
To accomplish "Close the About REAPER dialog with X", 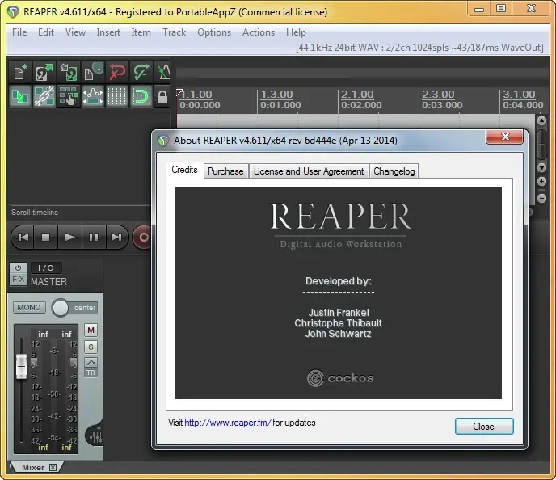I will pyautogui.click(x=505, y=137).
